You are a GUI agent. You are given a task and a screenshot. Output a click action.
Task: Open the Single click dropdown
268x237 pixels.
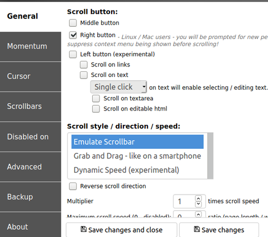click(x=118, y=87)
